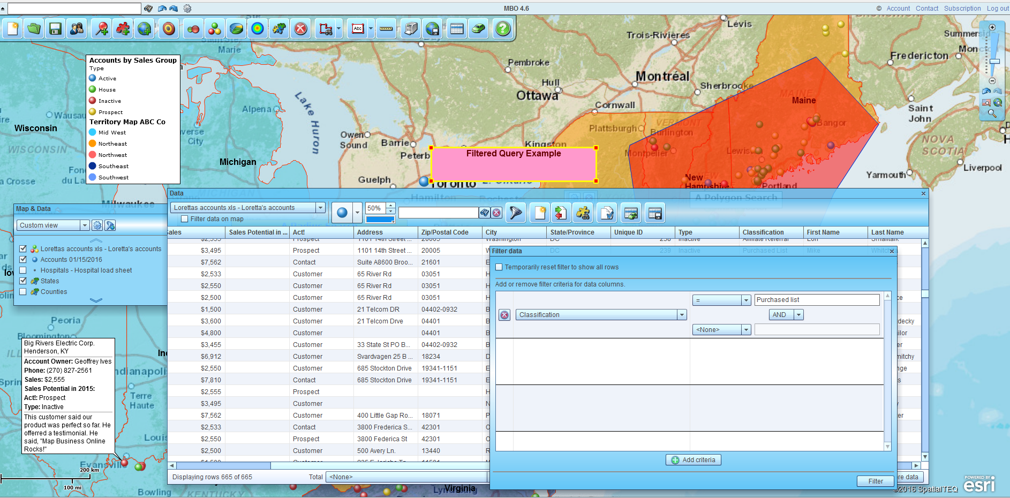Open the Subscription link
Viewport: 1010px width, 498px height.
pyautogui.click(x=962, y=9)
